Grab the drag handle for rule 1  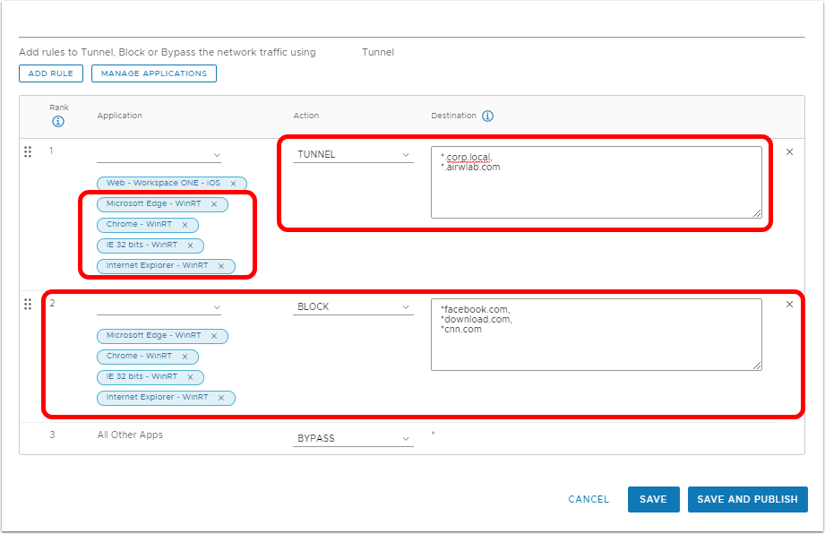point(28,152)
